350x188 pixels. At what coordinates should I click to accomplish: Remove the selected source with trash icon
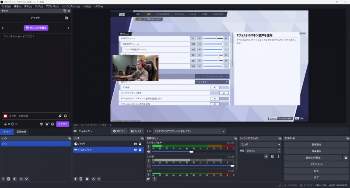[x=81, y=179]
